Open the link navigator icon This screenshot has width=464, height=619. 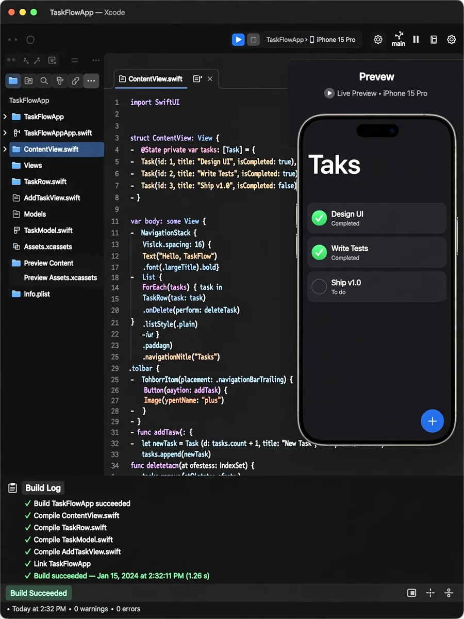(x=75, y=81)
